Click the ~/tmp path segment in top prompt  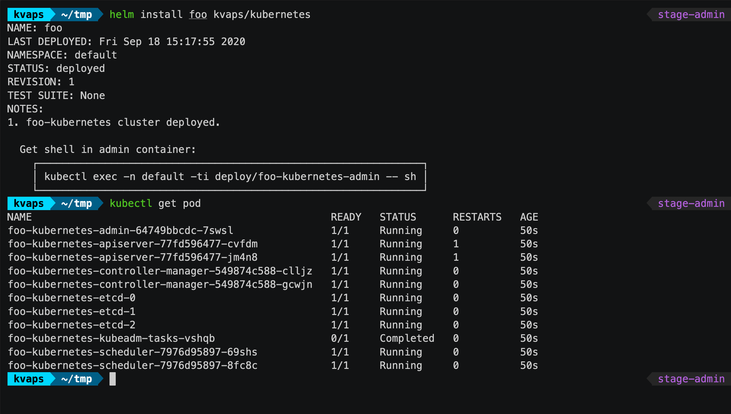76,14
